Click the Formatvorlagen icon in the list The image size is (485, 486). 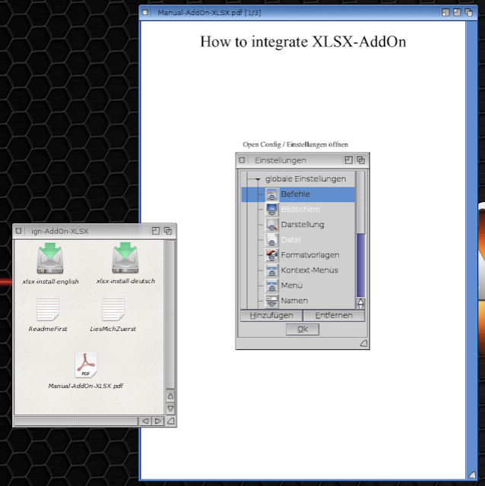coord(272,255)
